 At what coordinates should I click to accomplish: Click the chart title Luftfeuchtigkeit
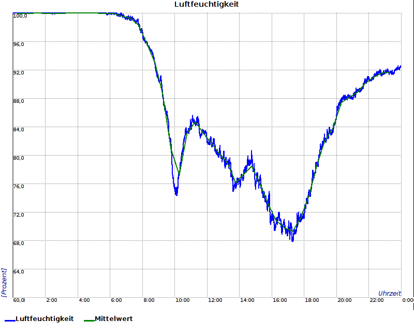(206, 5)
